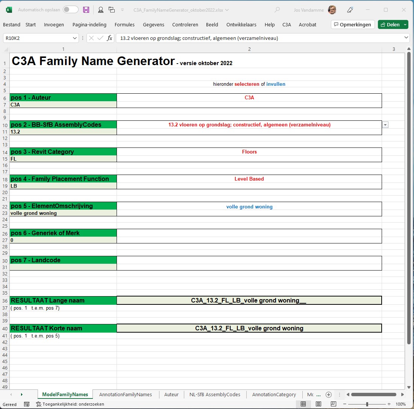
Task: Click the Normal view grid icon
Action: click(x=303, y=404)
